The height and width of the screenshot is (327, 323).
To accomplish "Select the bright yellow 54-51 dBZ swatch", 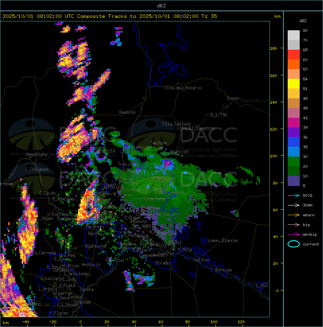I will point(293,84).
